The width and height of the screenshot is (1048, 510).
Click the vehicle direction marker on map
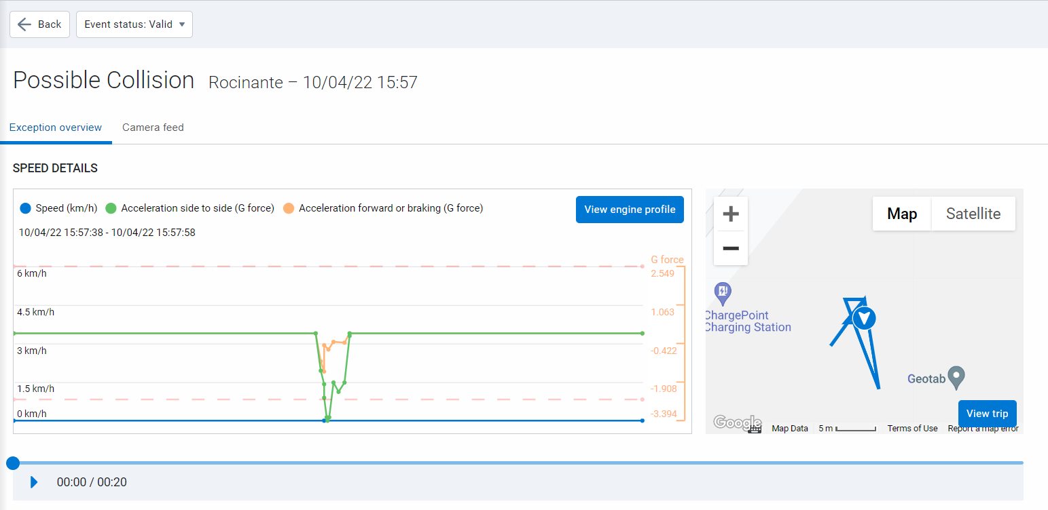tap(864, 317)
